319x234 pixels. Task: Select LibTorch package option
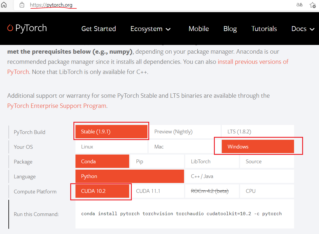[x=212, y=161]
